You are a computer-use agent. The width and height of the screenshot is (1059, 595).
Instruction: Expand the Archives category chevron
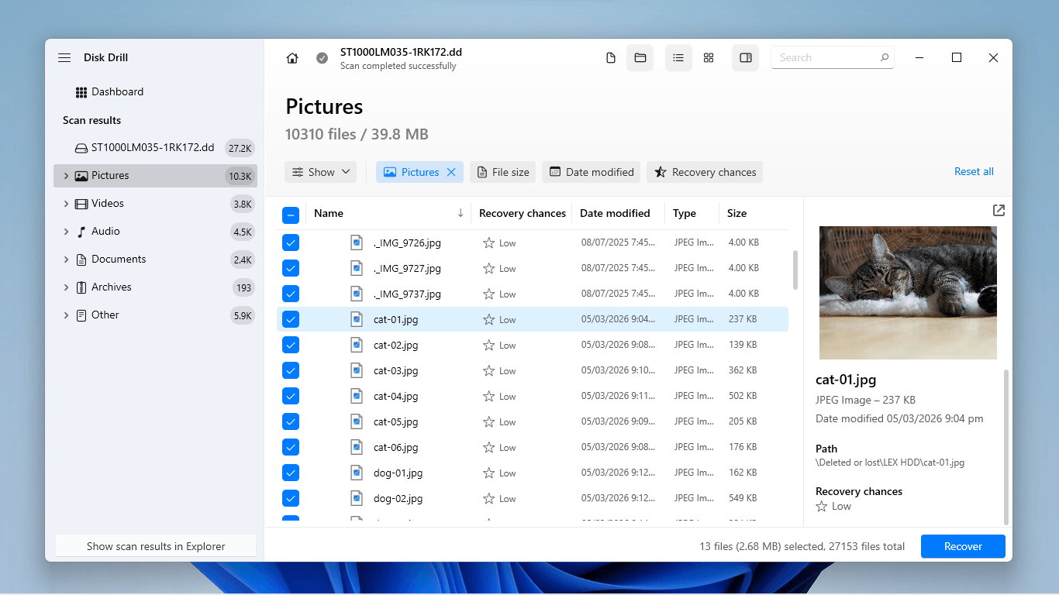click(66, 287)
